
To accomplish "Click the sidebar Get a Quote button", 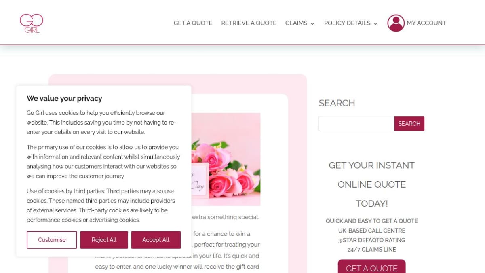I will click(371, 267).
